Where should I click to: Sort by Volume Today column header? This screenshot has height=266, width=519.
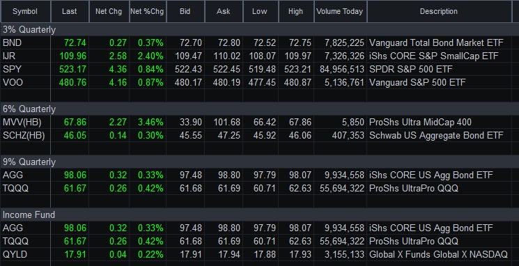(340, 11)
